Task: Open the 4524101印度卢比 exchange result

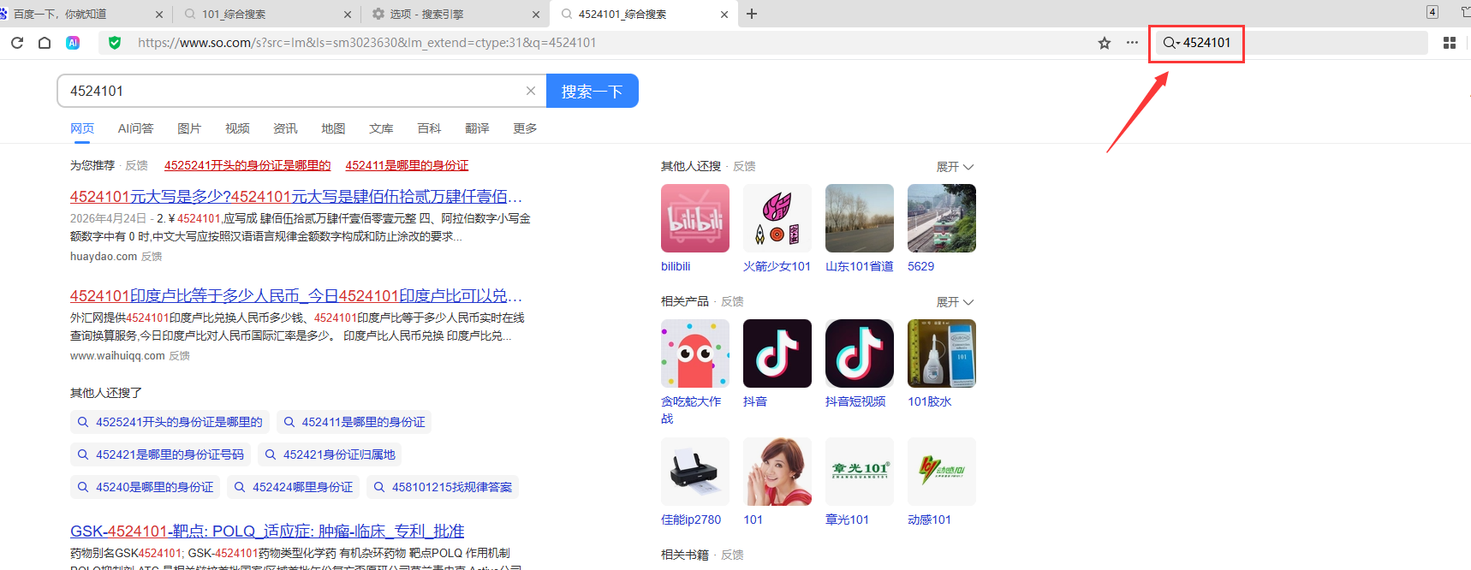Action: (296, 295)
